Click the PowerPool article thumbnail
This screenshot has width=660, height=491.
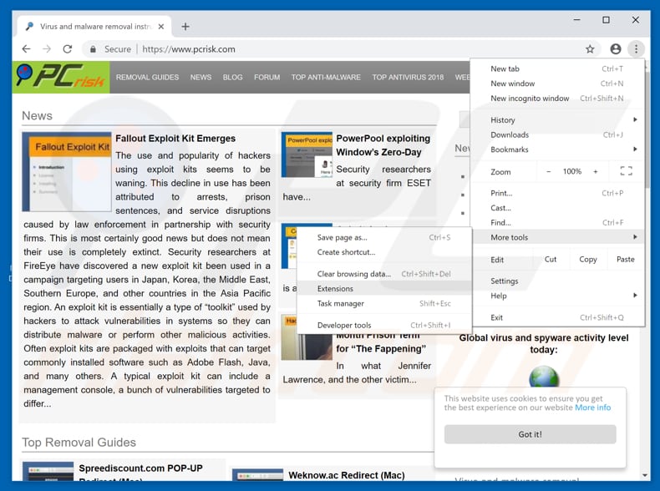click(x=307, y=154)
